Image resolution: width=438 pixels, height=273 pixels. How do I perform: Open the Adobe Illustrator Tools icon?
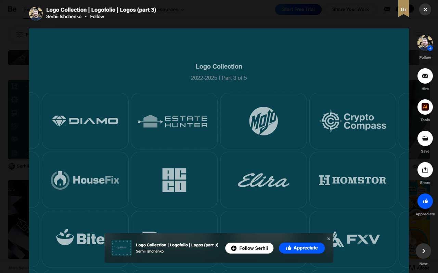tap(425, 107)
